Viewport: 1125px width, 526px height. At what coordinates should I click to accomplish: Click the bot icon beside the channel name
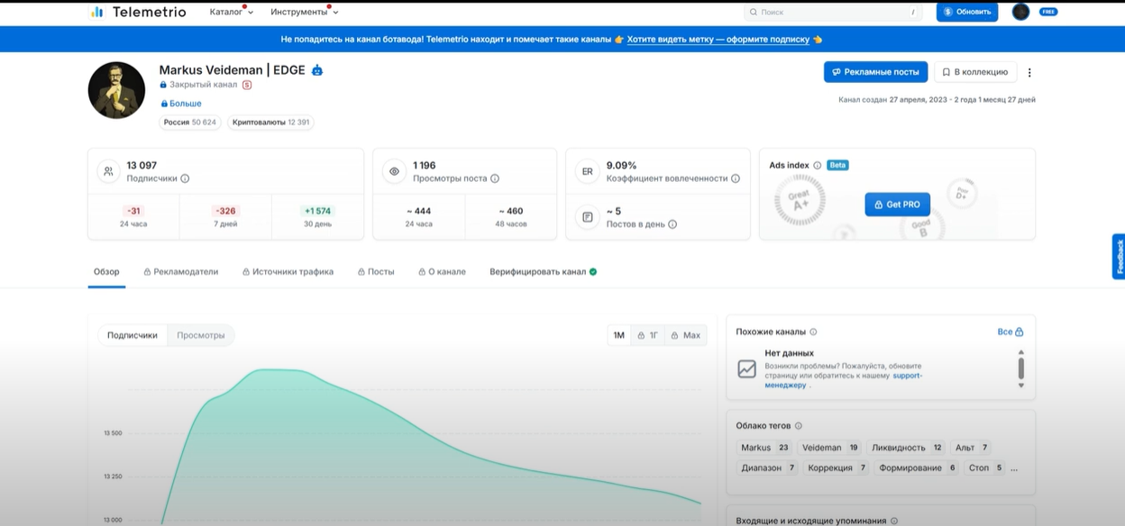(317, 70)
